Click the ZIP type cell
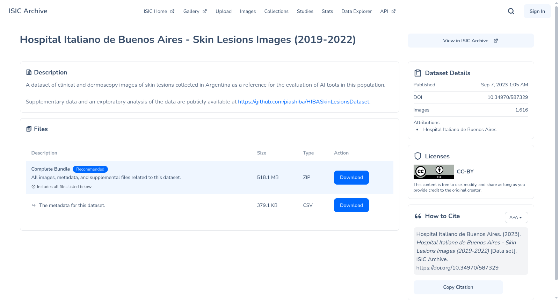 click(x=307, y=178)
